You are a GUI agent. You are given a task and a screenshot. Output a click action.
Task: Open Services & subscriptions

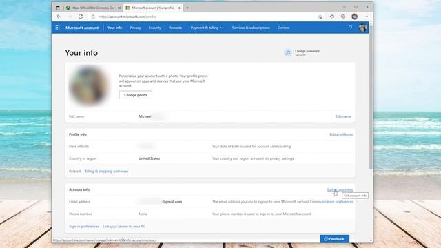[x=251, y=28]
